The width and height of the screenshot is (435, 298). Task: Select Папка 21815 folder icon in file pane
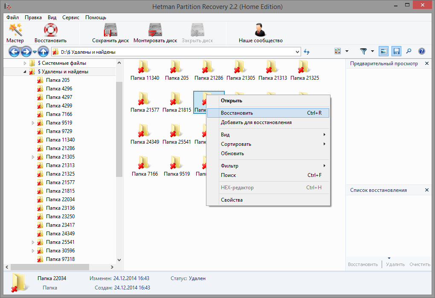(176, 98)
